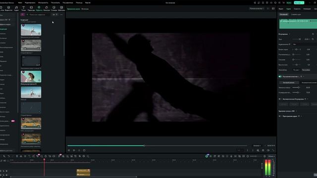Viewport: 317px width, 178px height.
Task: Adjust the pitch slider
Action: click(x=296, y=65)
